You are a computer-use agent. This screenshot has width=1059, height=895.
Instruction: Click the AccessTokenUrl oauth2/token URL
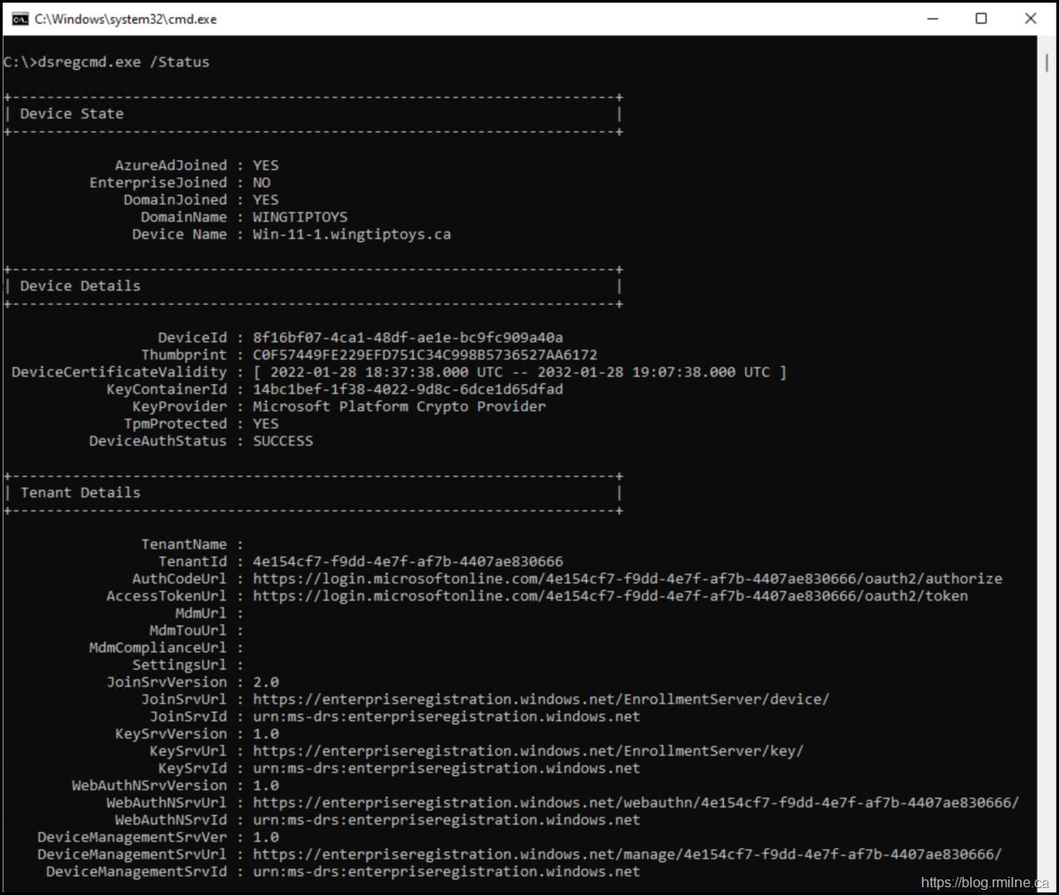[610, 596]
